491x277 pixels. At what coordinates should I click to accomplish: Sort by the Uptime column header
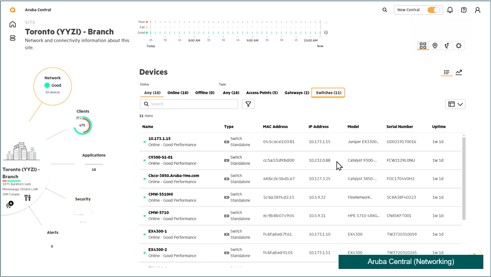coord(439,127)
